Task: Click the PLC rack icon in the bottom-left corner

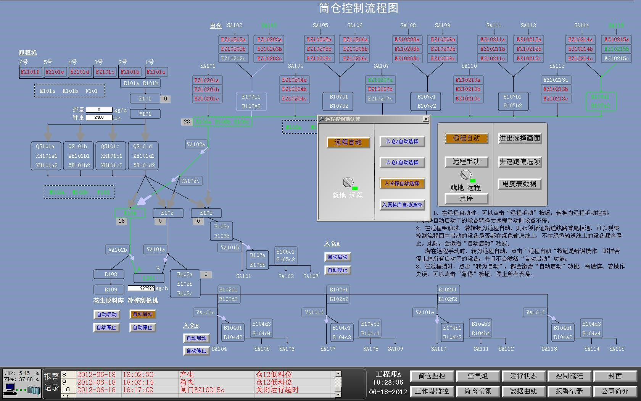Action: [34, 390]
